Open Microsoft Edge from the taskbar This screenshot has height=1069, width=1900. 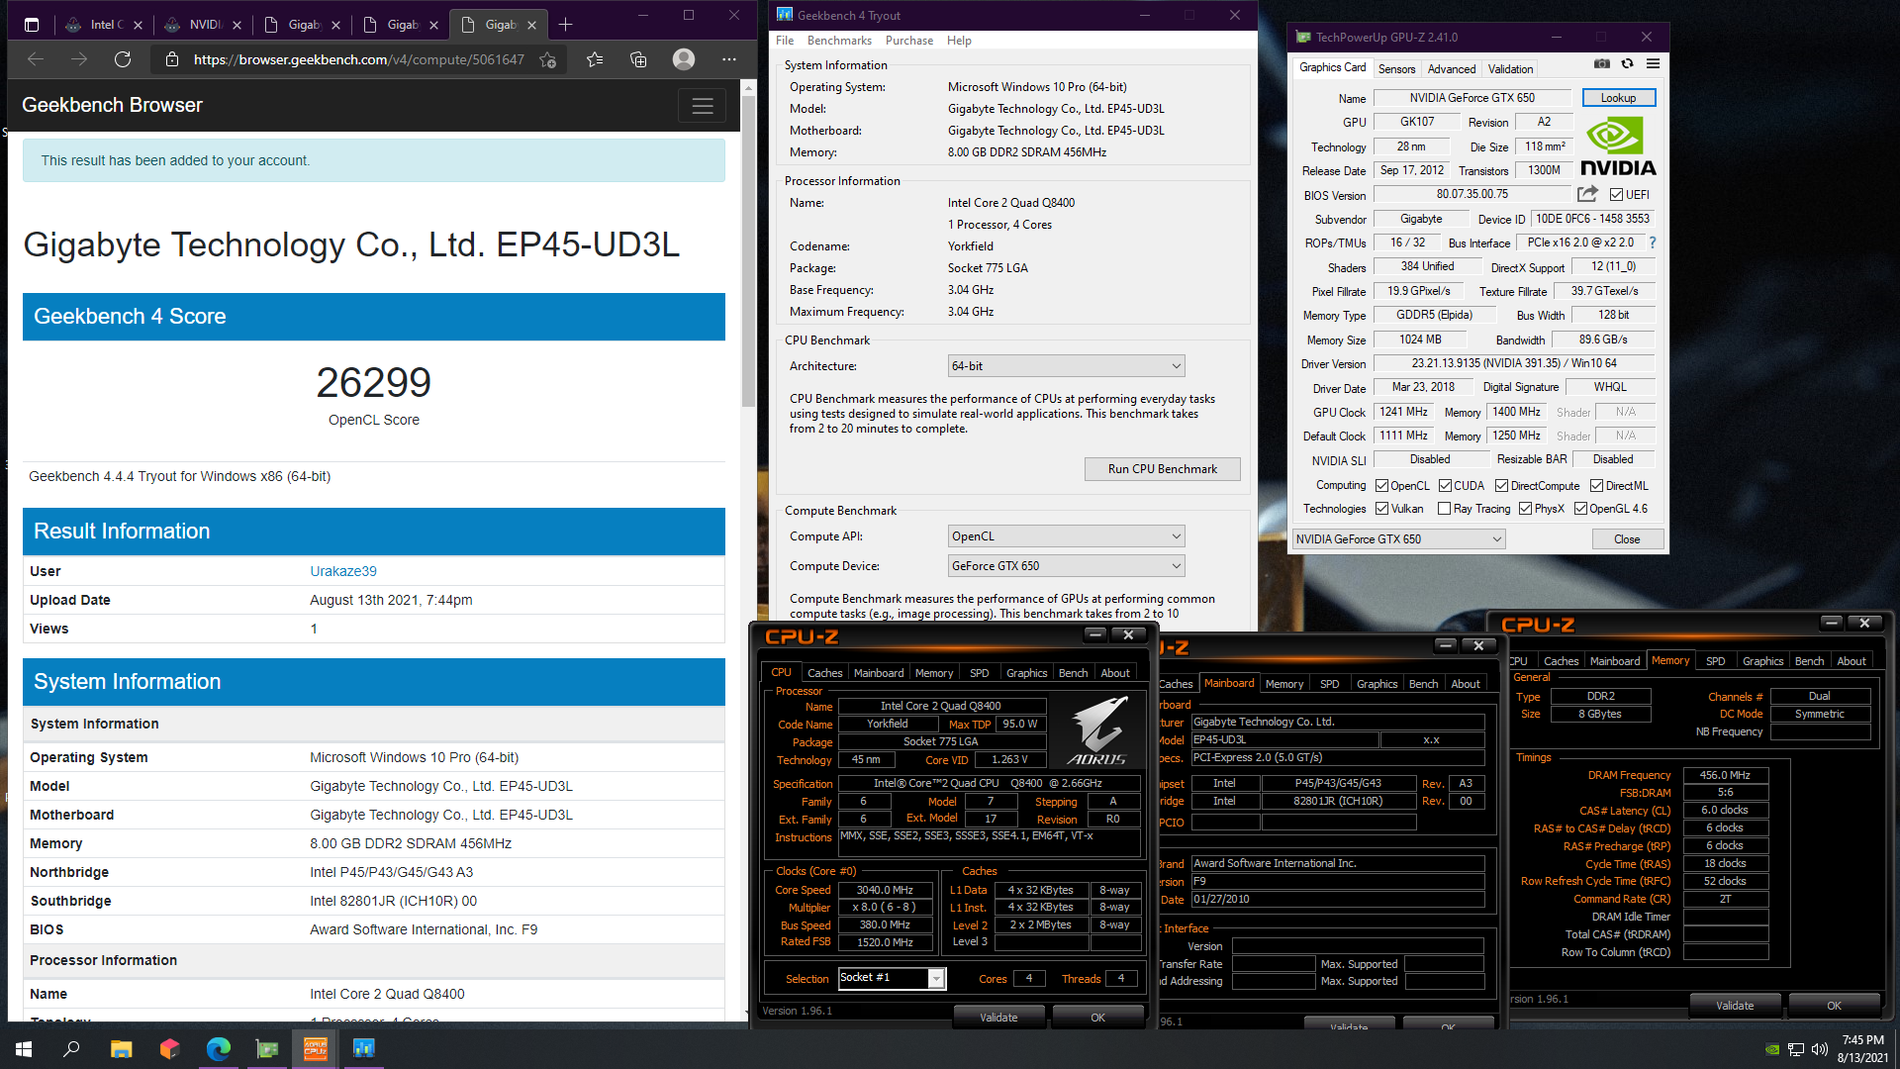point(218,1048)
